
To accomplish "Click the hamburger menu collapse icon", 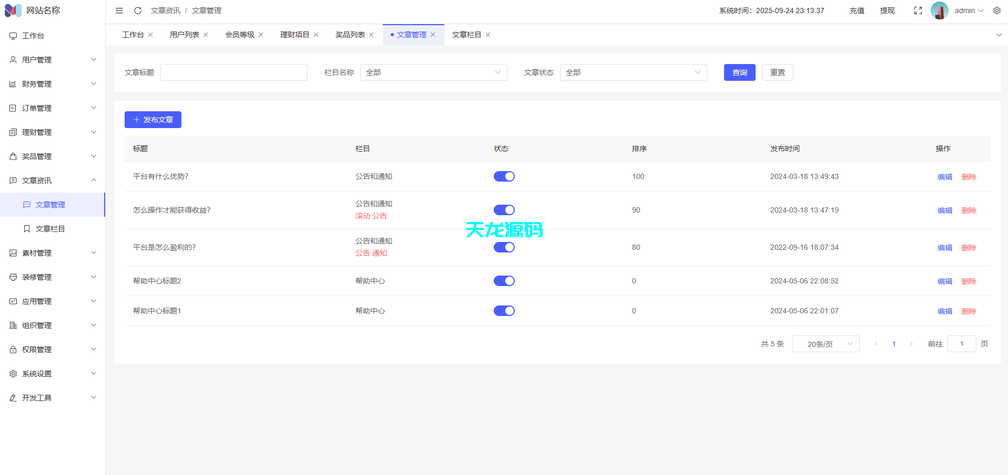I will click(119, 10).
